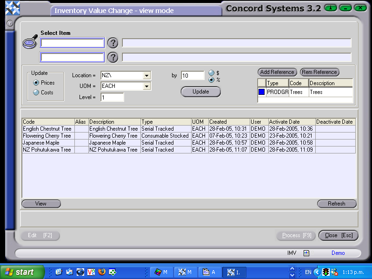Click the magnifying glass item search icon
The width and height of the screenshot is (372, 279).
29,42
